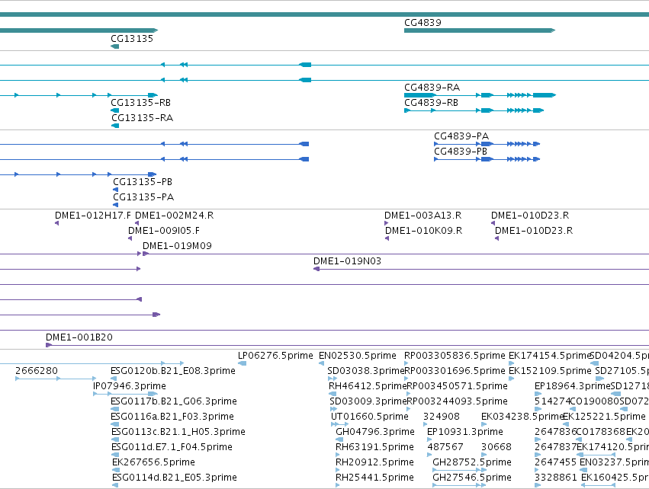
Task: Click the DME1-010K09.R clone label
Action: click(423, 231)
